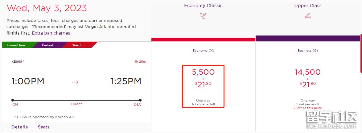Click the ICN origin point on route line

click(13, 100)
